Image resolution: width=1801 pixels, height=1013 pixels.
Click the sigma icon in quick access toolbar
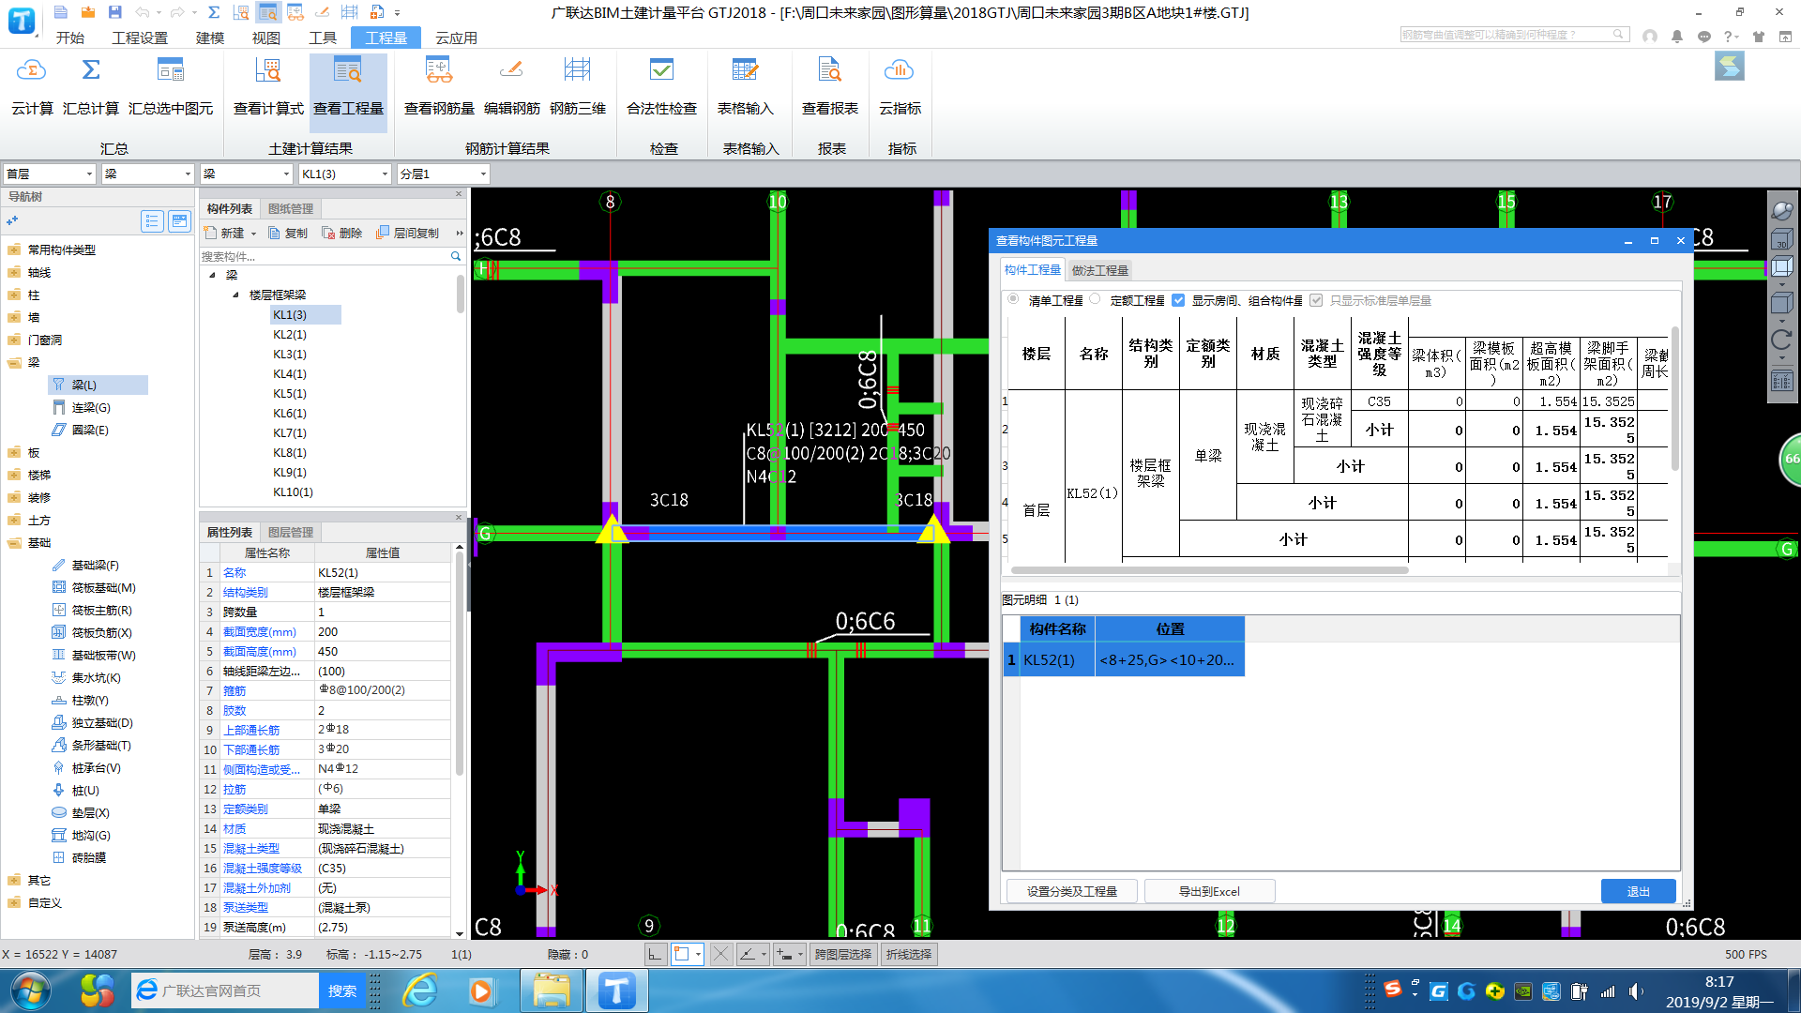tap(214, 12)
